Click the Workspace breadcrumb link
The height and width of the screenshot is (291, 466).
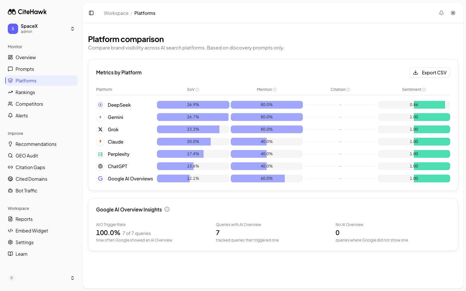[116, 13]
